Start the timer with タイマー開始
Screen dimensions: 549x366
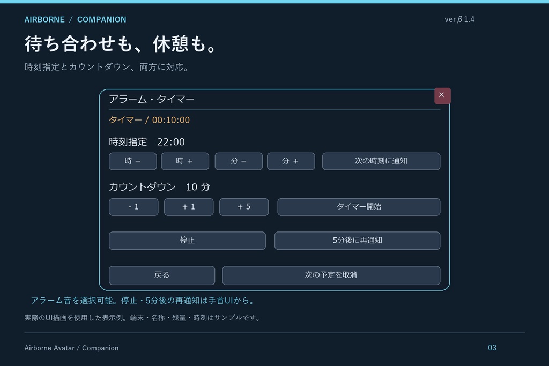click(x=359, y=207)
